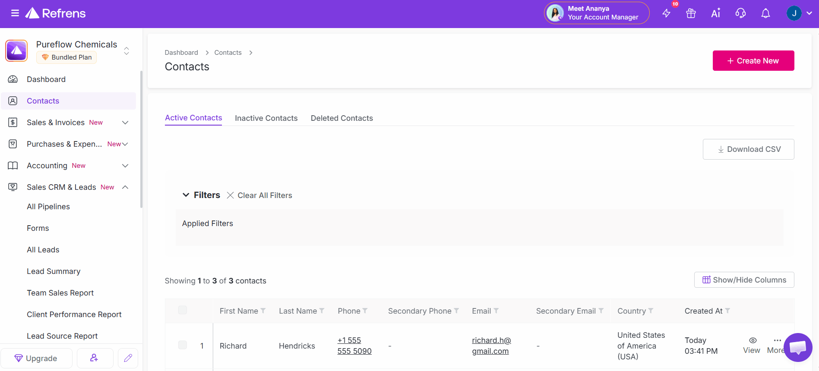
Task: Check the checkbox for Richard Hendricks row
Action: coord(183,345)
